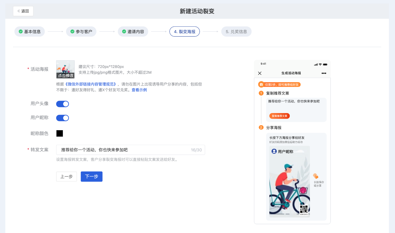Click green checkmark on 基本信息 step
This screenshot has height=233, width=395.
[21, 31]
